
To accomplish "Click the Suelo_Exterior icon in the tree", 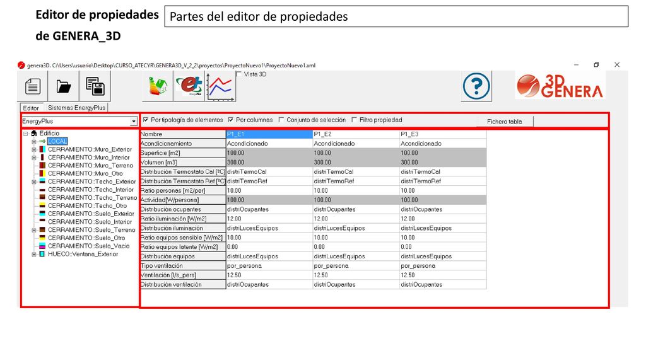I will (42, 214).
